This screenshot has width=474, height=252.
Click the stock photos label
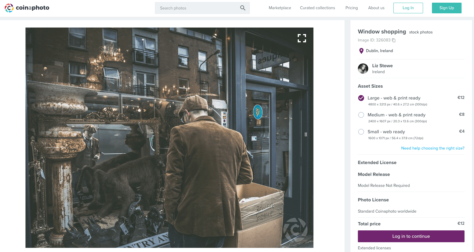[x=421, y=32]
